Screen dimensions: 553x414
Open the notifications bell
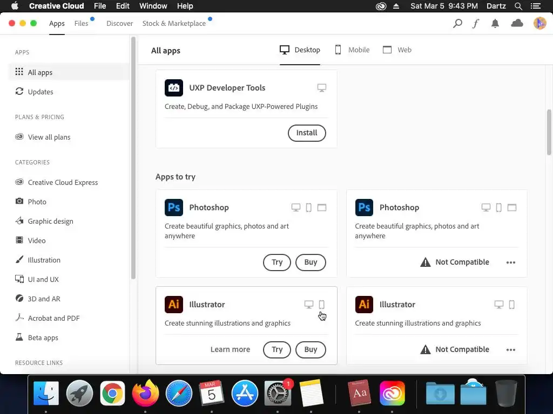point(495,24)
